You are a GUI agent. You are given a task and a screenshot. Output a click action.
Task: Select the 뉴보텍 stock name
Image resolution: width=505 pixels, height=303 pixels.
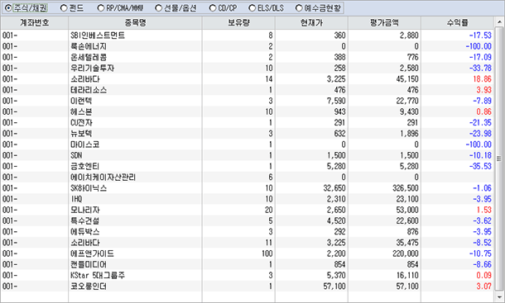point(81,134)
